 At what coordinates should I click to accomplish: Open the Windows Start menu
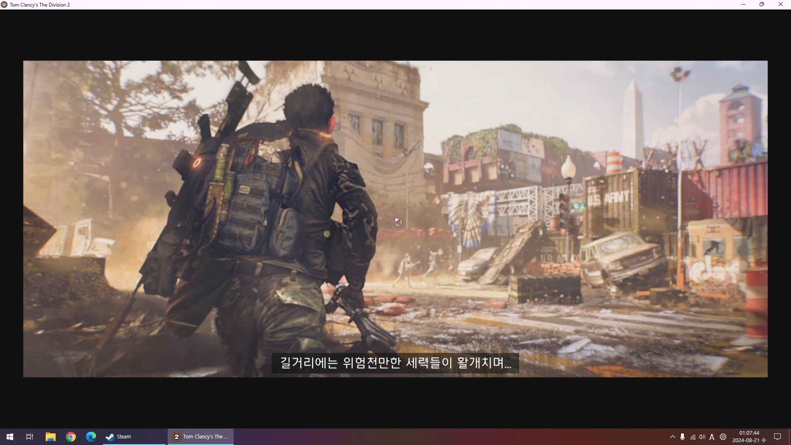coord(10,437)
